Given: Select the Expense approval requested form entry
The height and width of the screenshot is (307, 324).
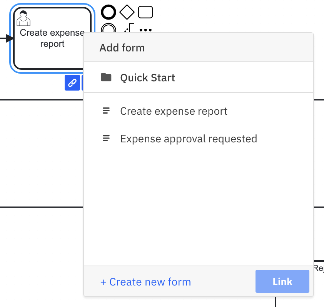Looking at the screenshot, I should click(x=189, y=139).
